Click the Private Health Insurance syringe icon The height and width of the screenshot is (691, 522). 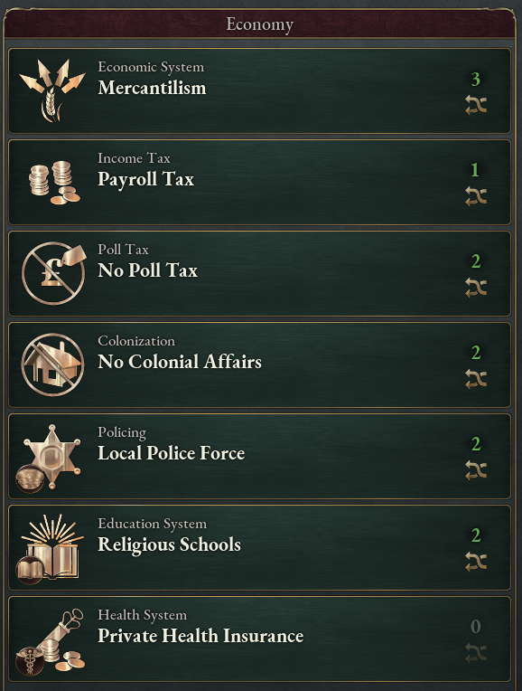click(51, 641)
